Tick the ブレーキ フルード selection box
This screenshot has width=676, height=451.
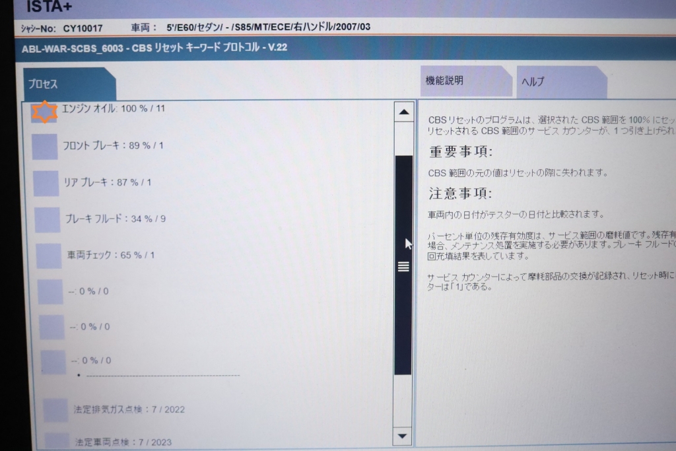pyautogui.click(x=48, y=219)
